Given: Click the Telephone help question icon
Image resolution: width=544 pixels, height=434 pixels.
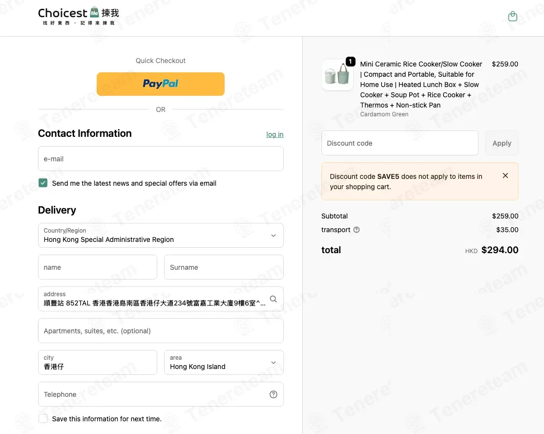Looking at the screenshot, I should (273, 394).
